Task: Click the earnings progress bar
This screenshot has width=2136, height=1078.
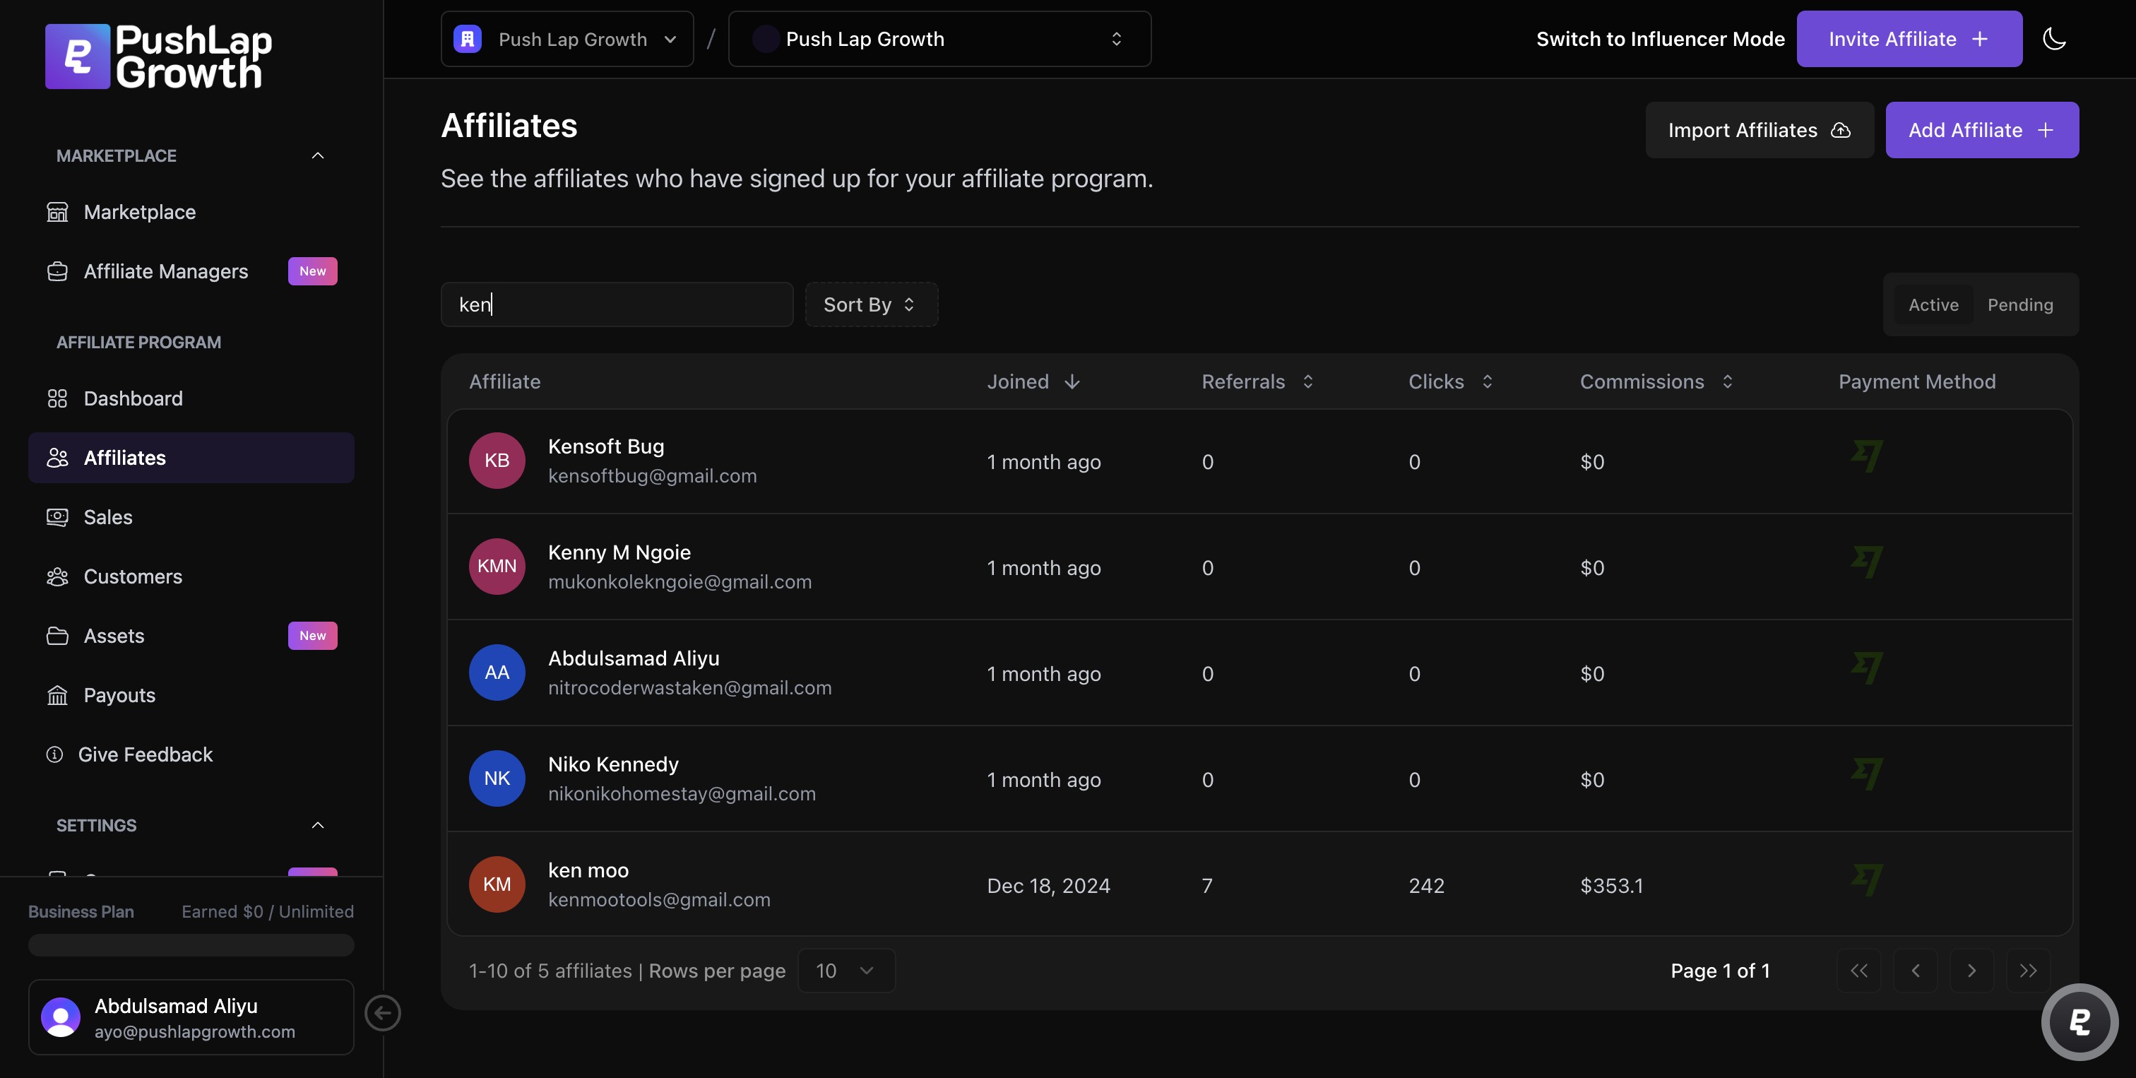Action: [x=191, y=945]
